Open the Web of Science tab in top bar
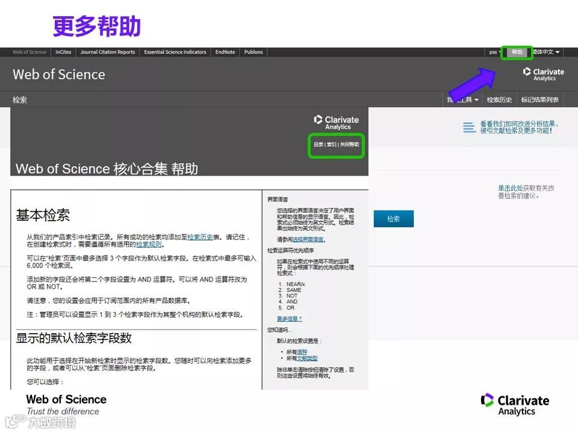The image size is (578, 433). pyautogui.click(x=30, y=52)
